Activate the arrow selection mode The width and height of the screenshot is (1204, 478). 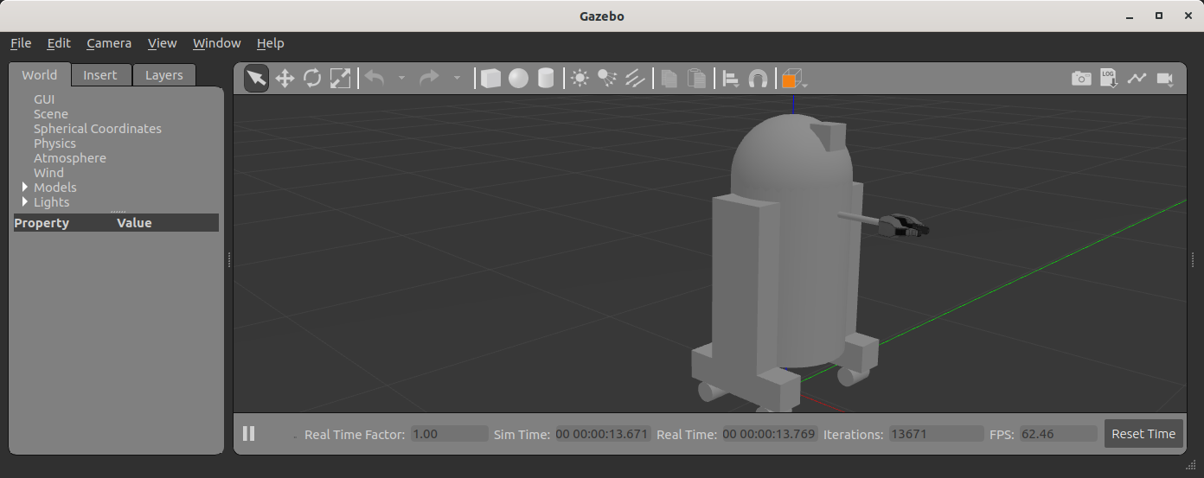point(256,79)
